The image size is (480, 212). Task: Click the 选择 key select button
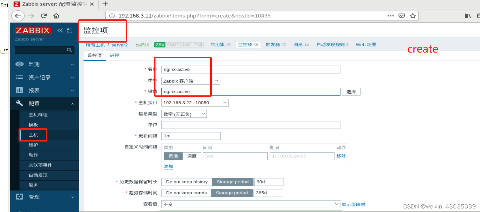351,92
